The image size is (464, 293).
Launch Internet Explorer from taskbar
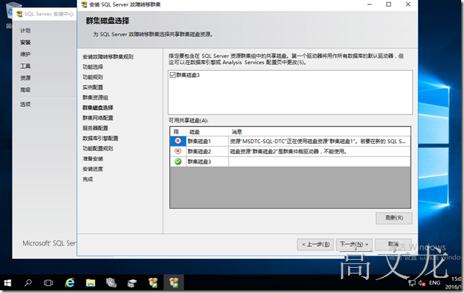coord(70,283)
